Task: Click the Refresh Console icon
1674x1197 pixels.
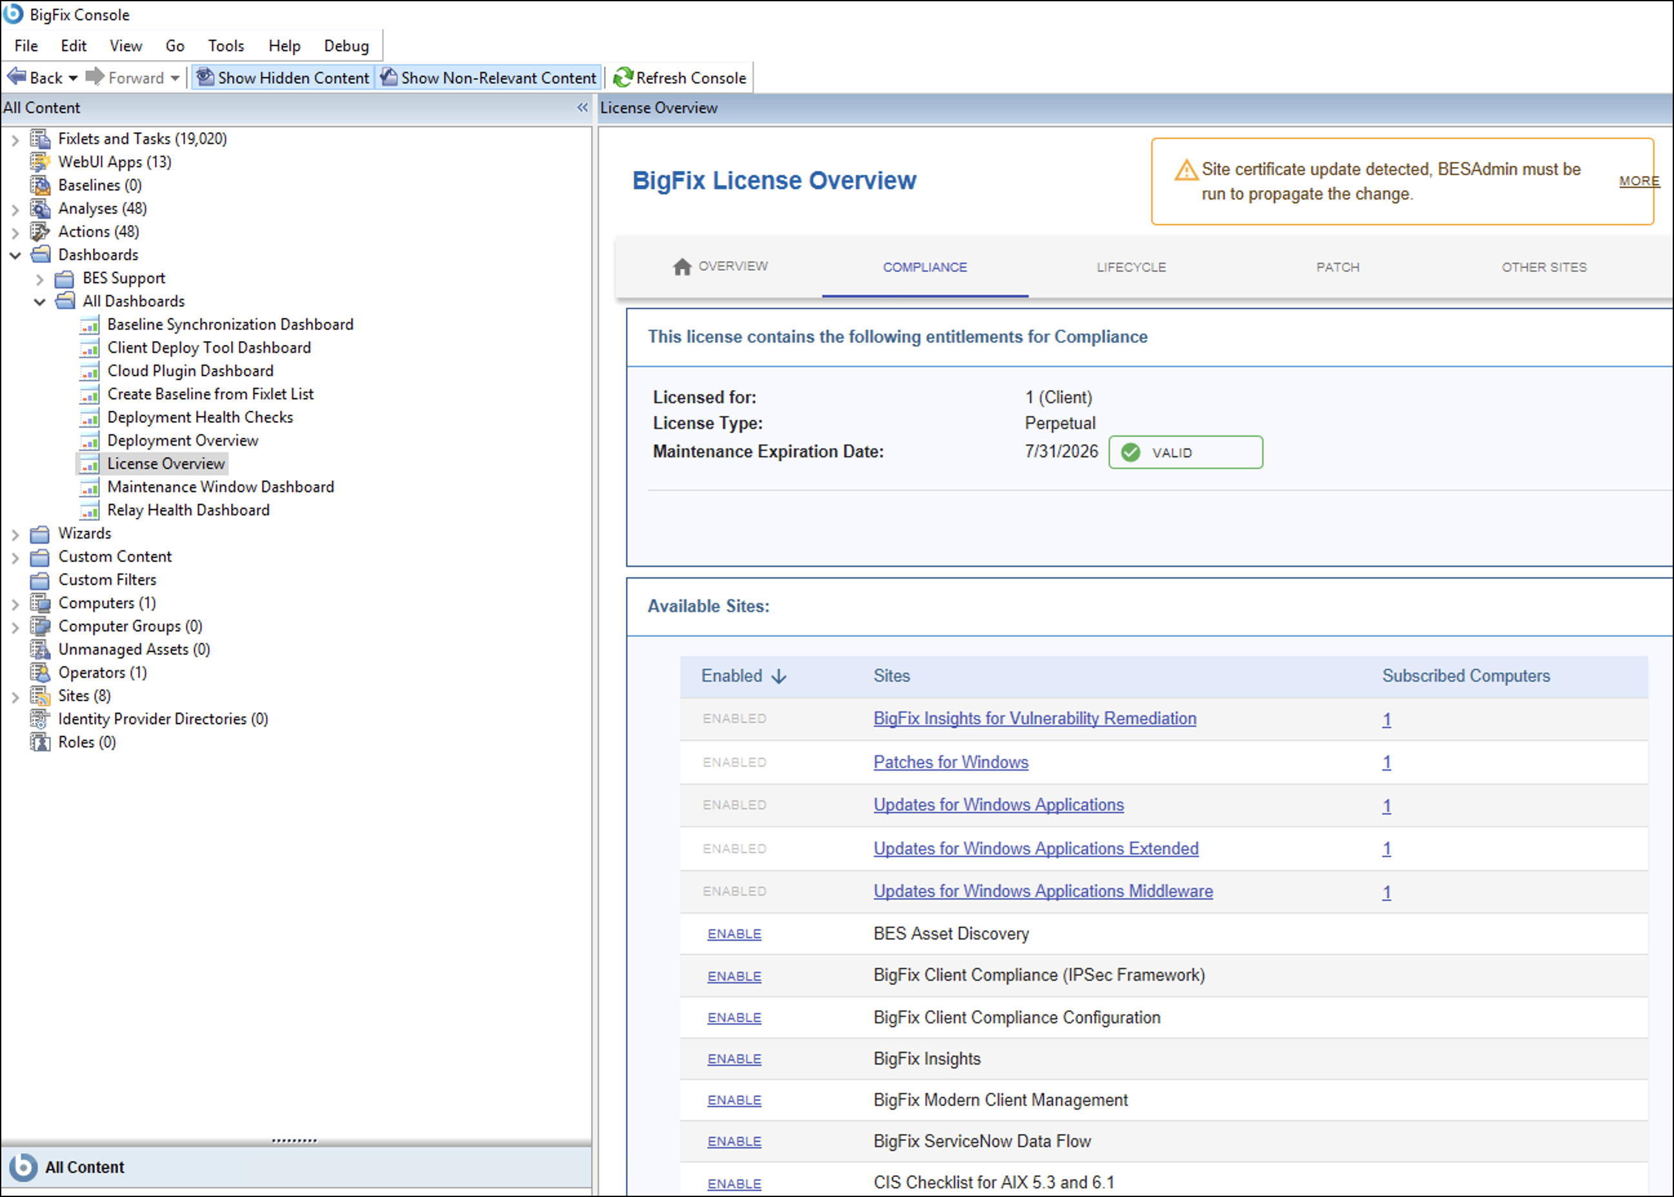Action: pos(623,77)
